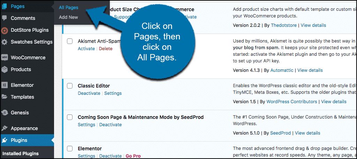Click the Products box icon
Image resolution: width=357 pixels, height=159 pixels.
[4, 69]
